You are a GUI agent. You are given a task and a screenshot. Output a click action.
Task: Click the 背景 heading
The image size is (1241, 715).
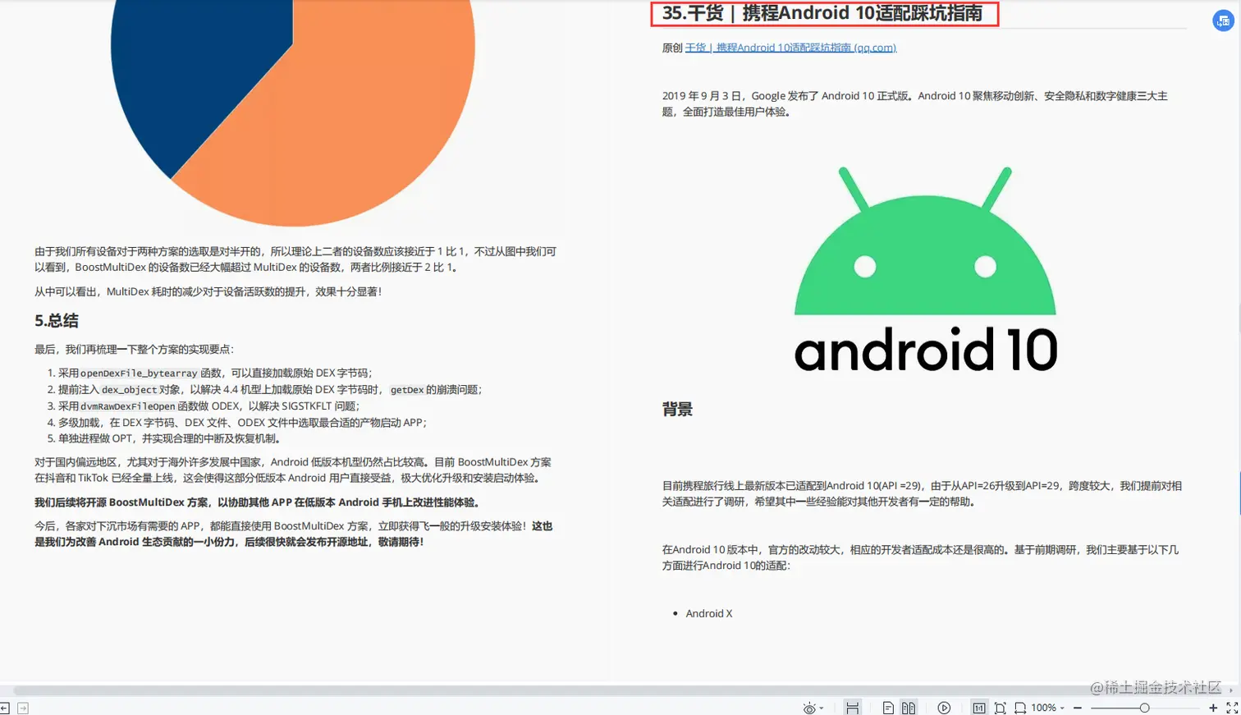point(677,409)
